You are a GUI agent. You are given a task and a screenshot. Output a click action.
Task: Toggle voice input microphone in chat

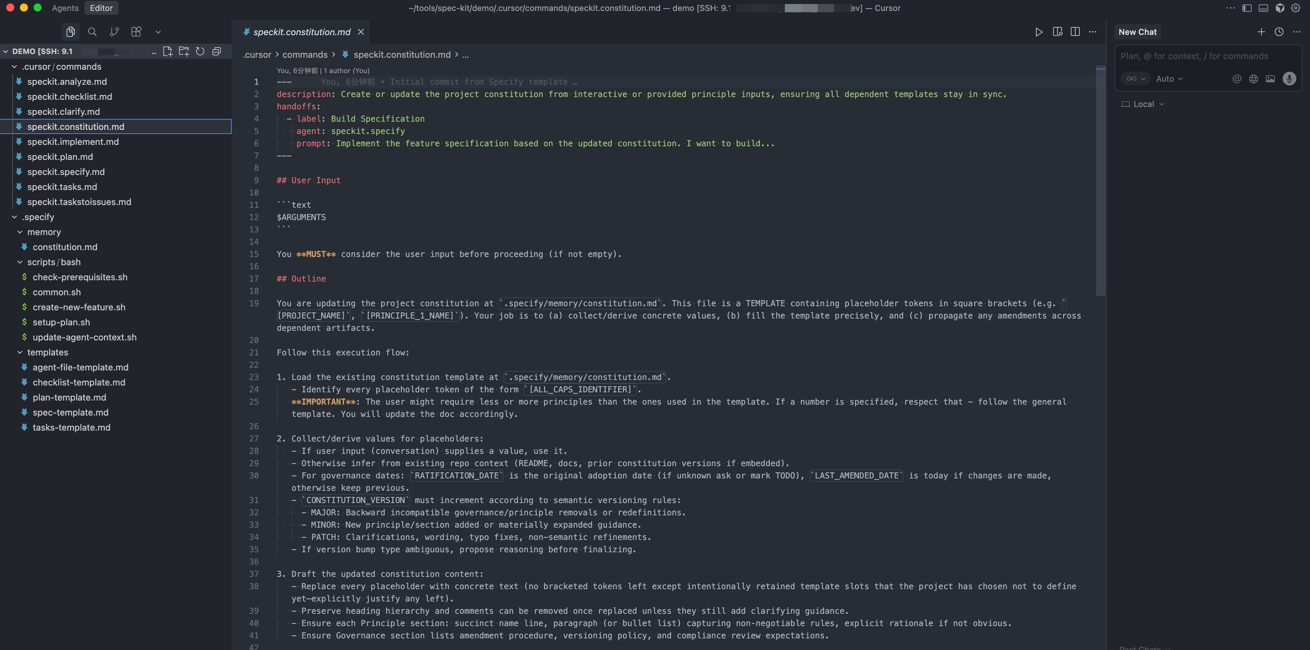(x=1288, y=79)
